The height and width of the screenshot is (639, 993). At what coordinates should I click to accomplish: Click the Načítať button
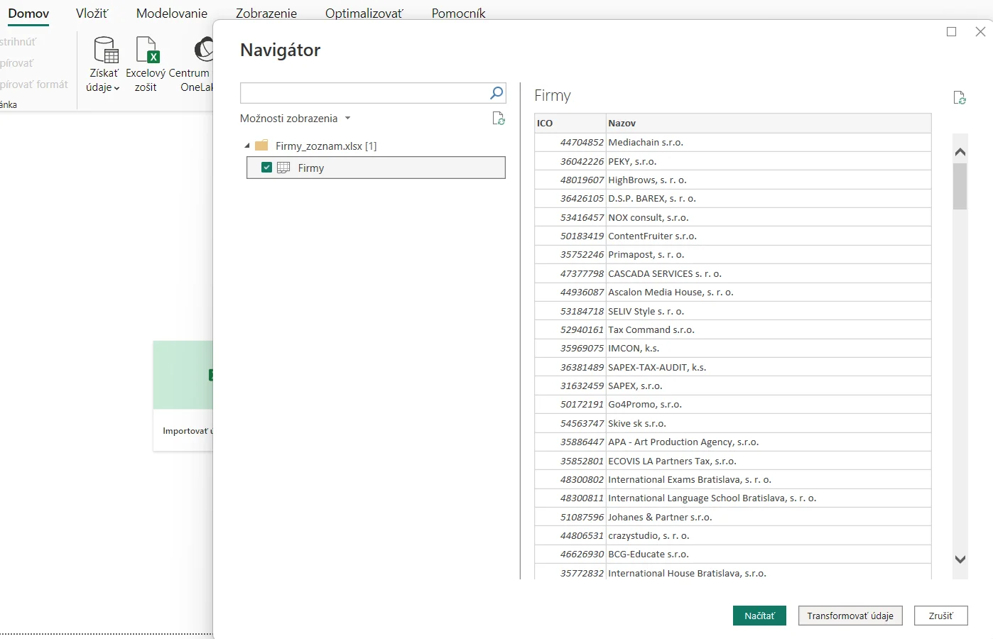point(759,616)
